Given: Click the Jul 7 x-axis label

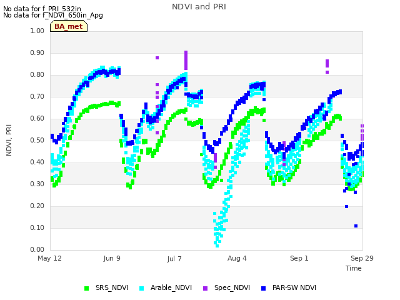Looking at the screenshot, I should click(x=174, y=259).
